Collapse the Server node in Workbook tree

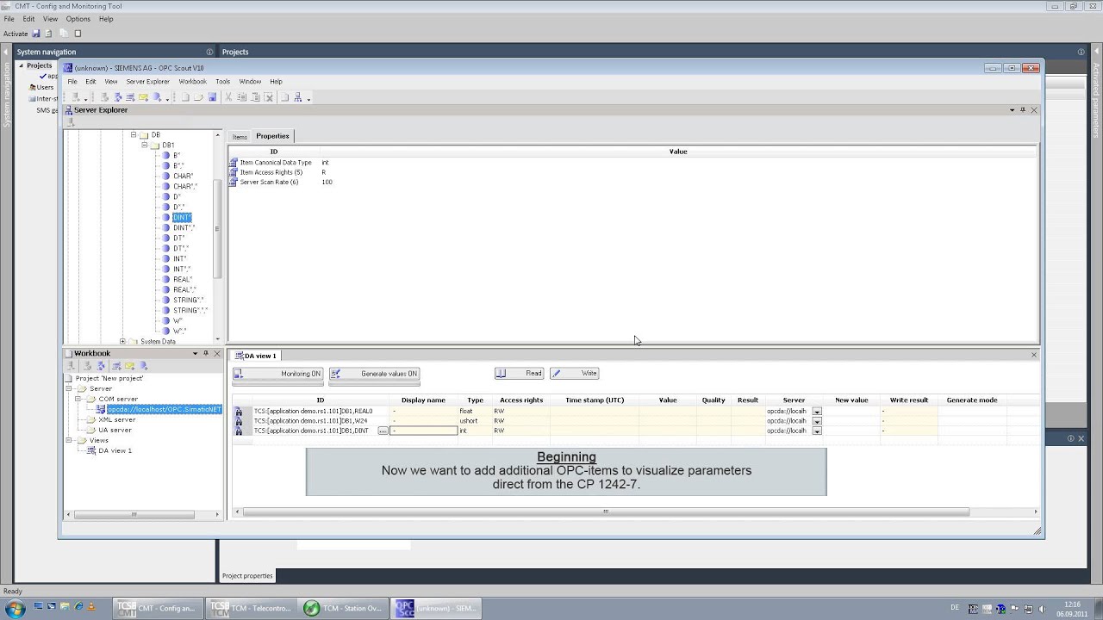click(x=69, y=388)
